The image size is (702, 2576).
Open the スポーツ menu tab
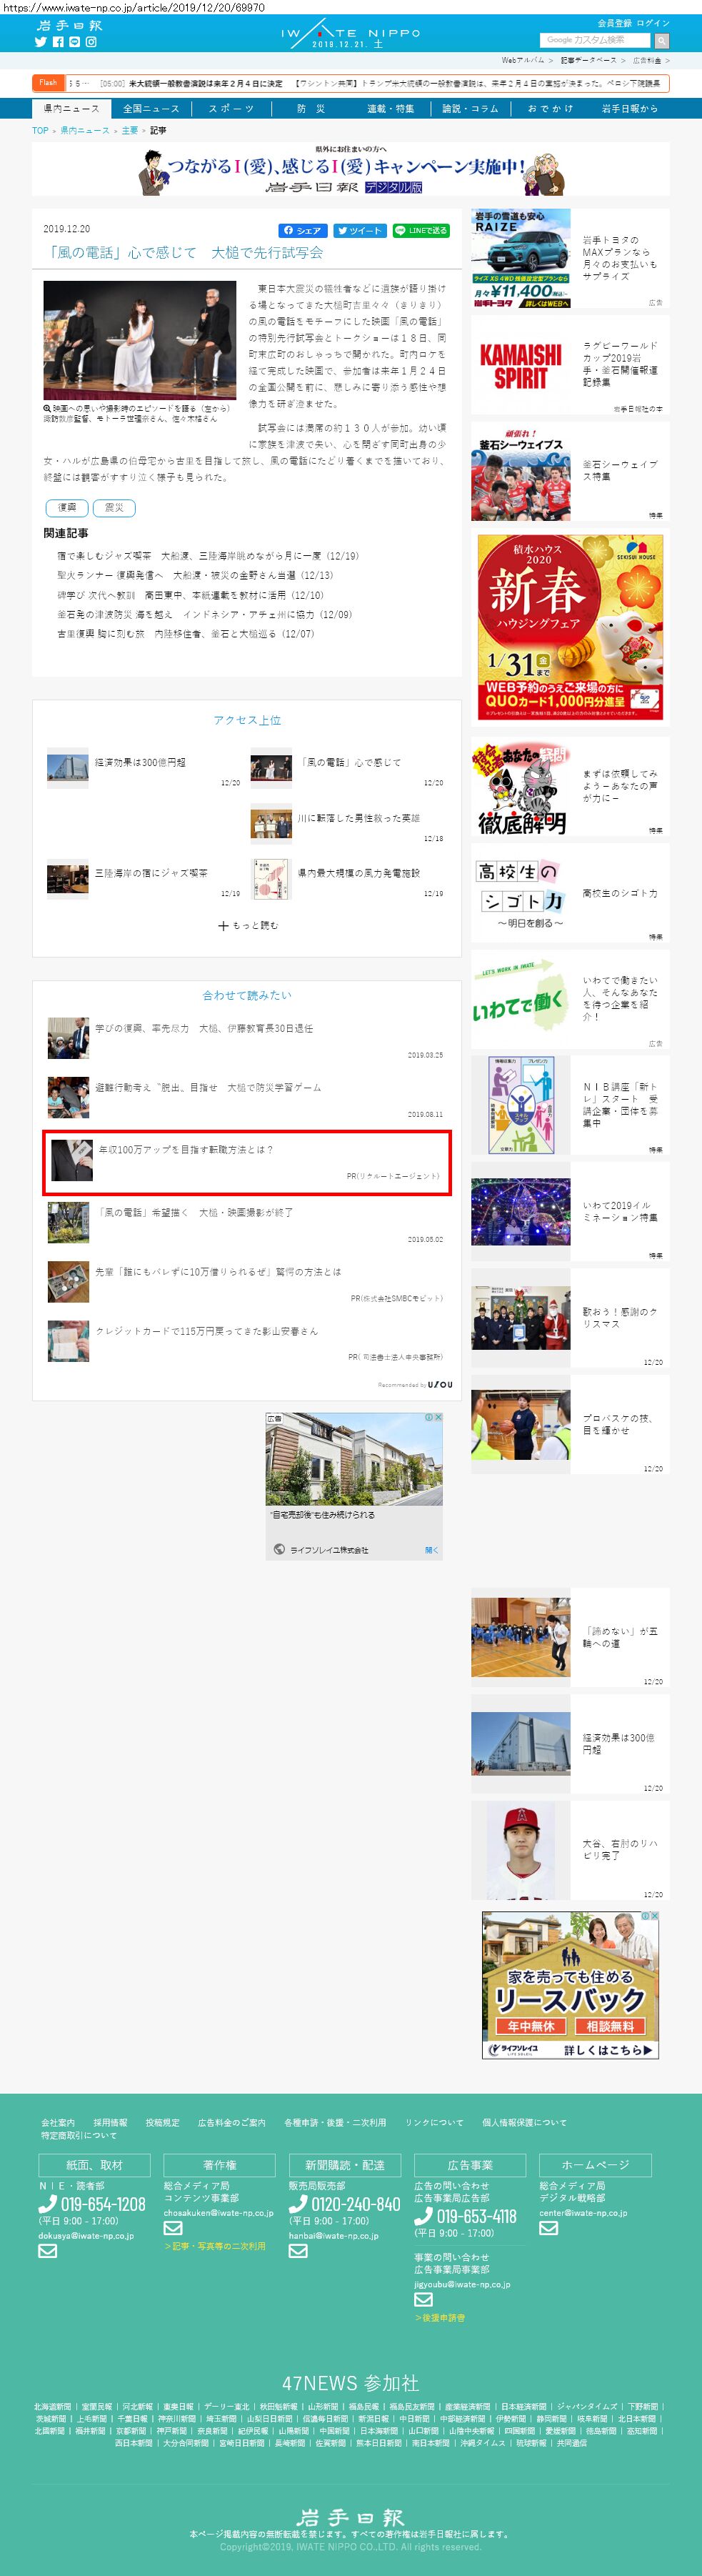(x=231, y=109)
